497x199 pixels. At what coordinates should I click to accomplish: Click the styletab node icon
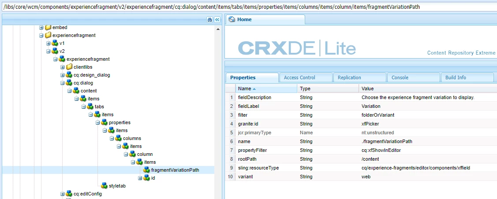tap(104, 186)
